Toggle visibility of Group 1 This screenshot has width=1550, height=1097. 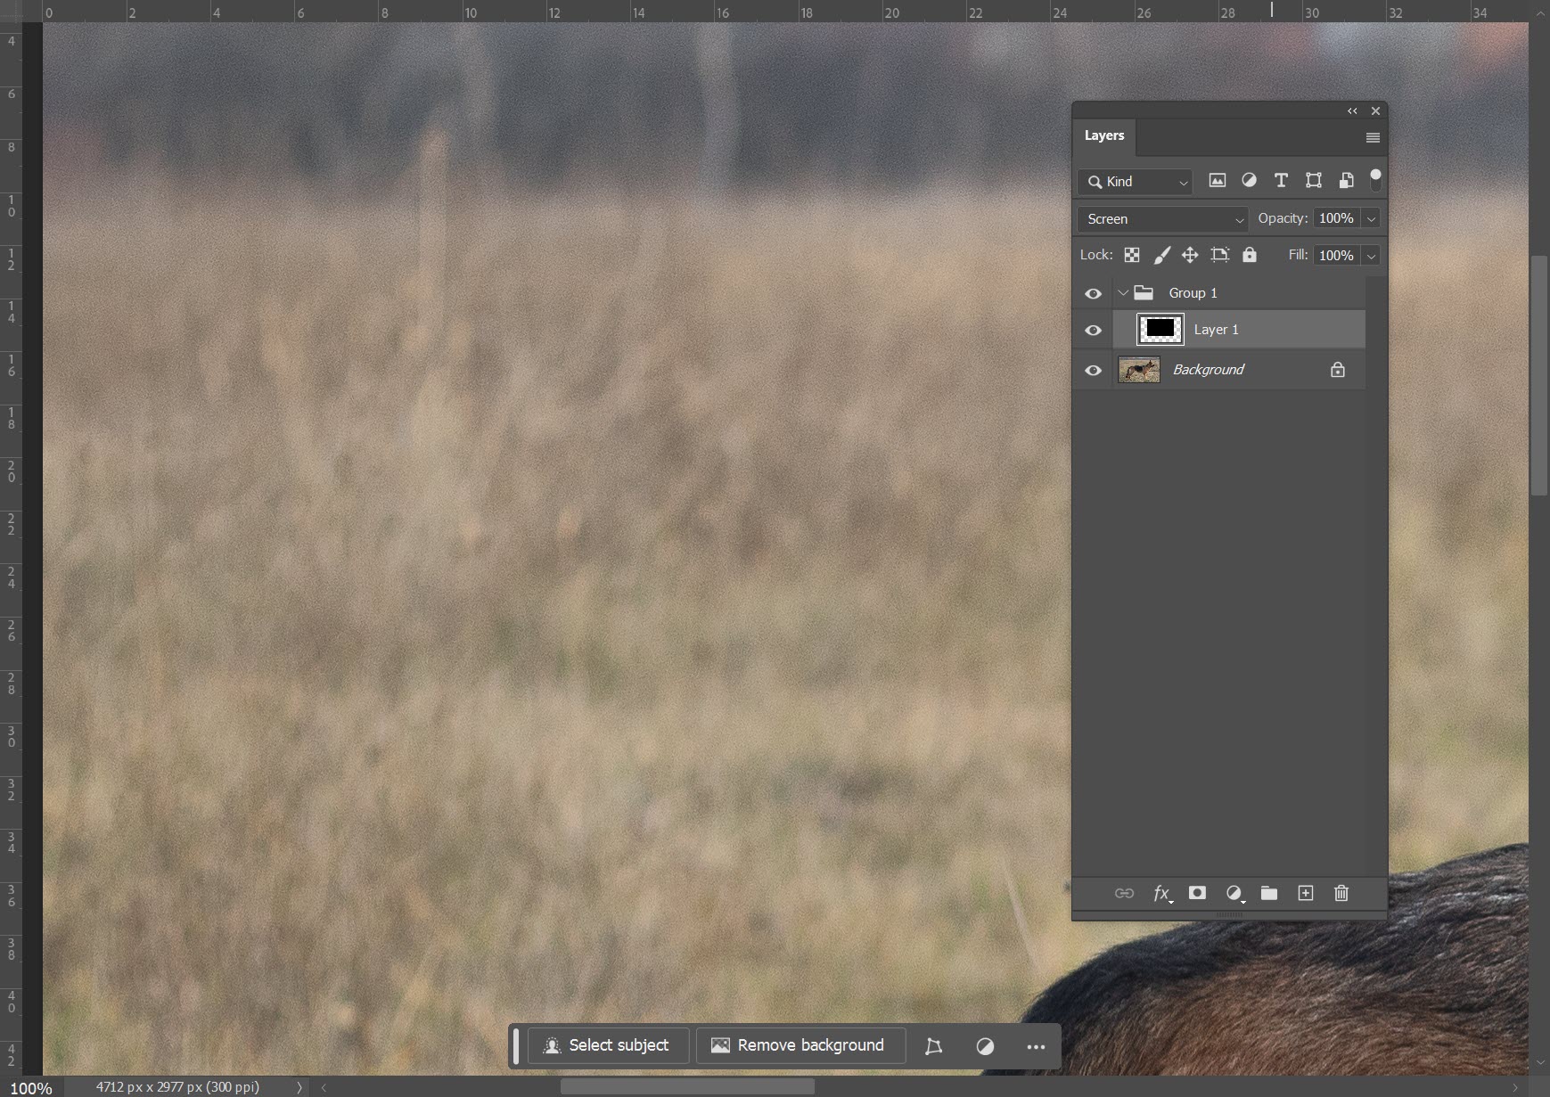click(1093, 292)
